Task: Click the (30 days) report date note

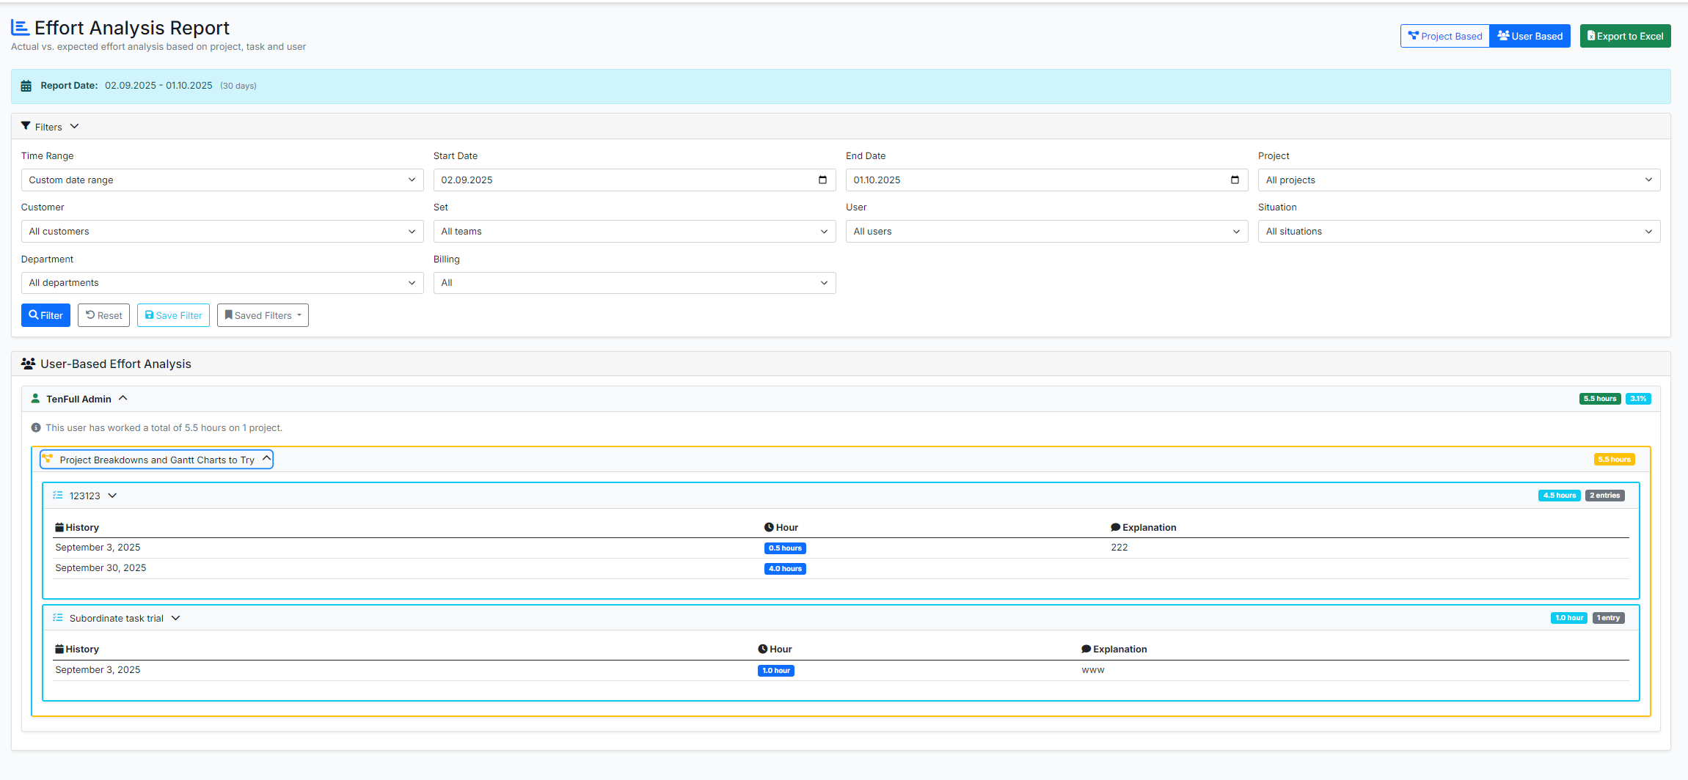Action: pyautogui.click(x=238, y=86)
